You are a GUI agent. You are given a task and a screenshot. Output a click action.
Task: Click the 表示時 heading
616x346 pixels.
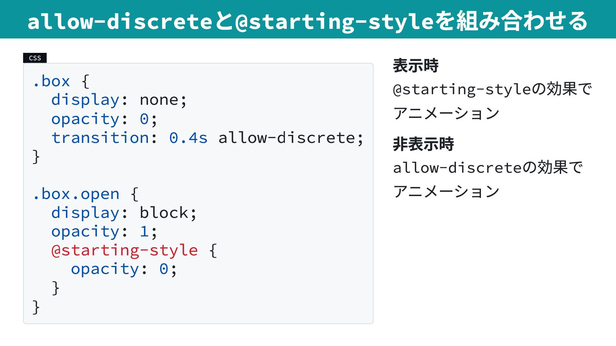[x=415, y=66]
